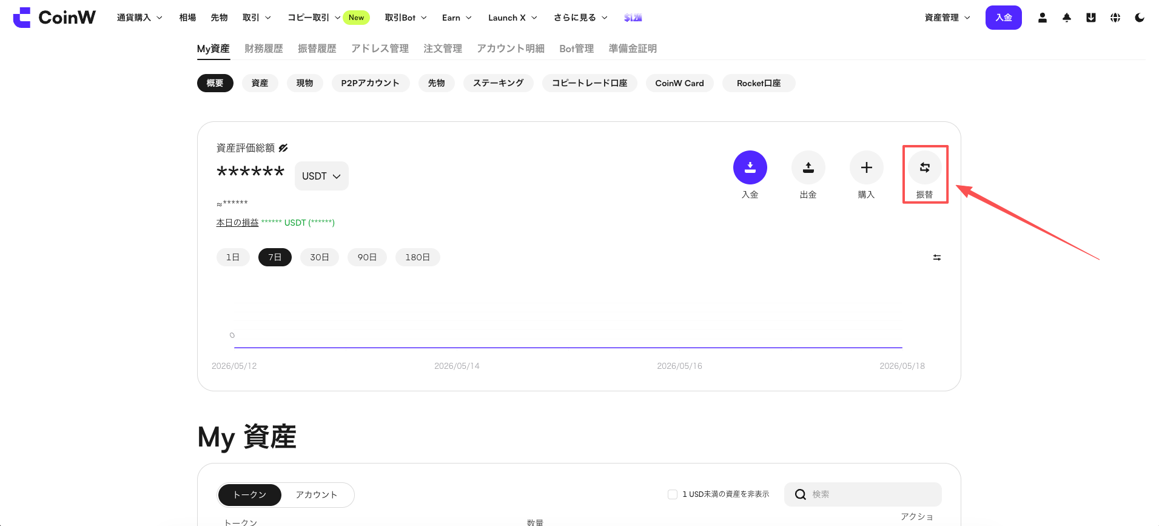Open the 相場 nav item
The image size is (1159, 526).
(187, 18)
